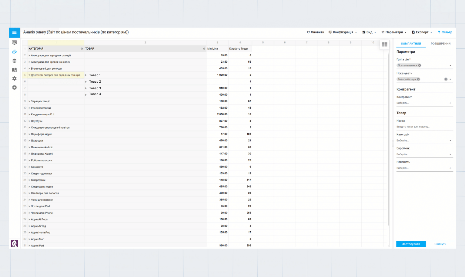
Task: Open the Конфігурація menu
Action: (x=343, y=32)
